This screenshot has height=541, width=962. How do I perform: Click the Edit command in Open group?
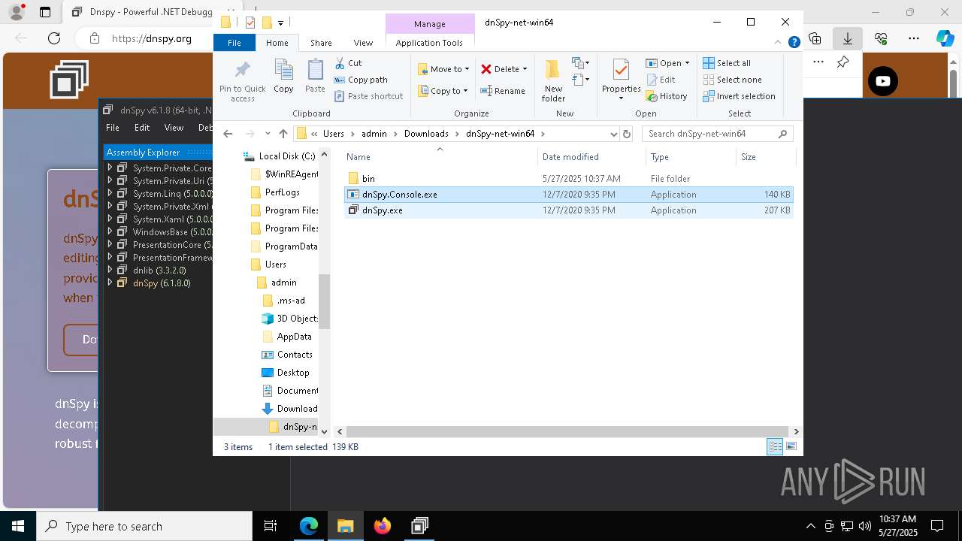tap(661, 80)
